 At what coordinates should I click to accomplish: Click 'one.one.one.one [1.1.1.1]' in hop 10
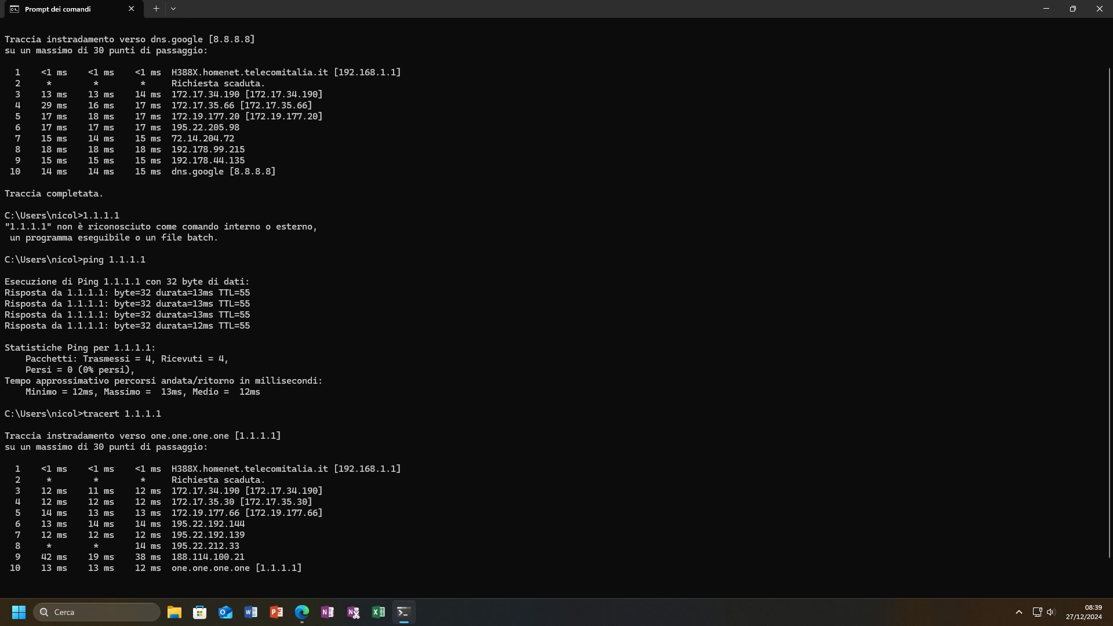(237, 568)
